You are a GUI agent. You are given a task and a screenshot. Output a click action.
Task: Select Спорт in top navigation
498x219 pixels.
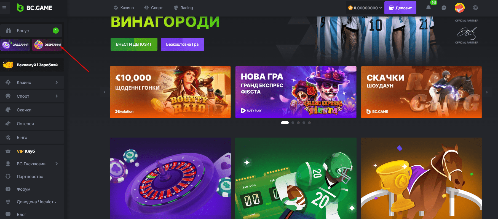(153, 8)
